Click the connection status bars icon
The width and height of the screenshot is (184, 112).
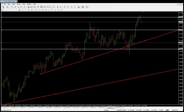[167, 110]
